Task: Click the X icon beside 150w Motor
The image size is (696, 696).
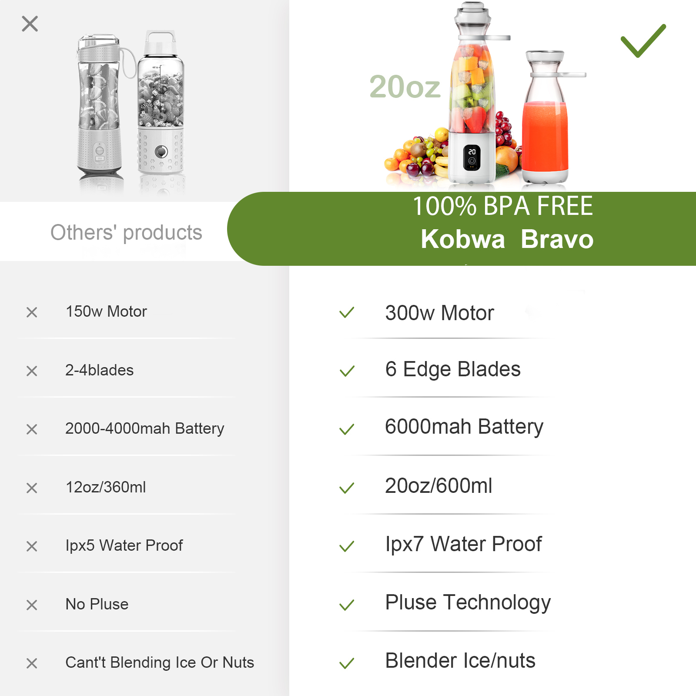Action: (x=32, y=312)
